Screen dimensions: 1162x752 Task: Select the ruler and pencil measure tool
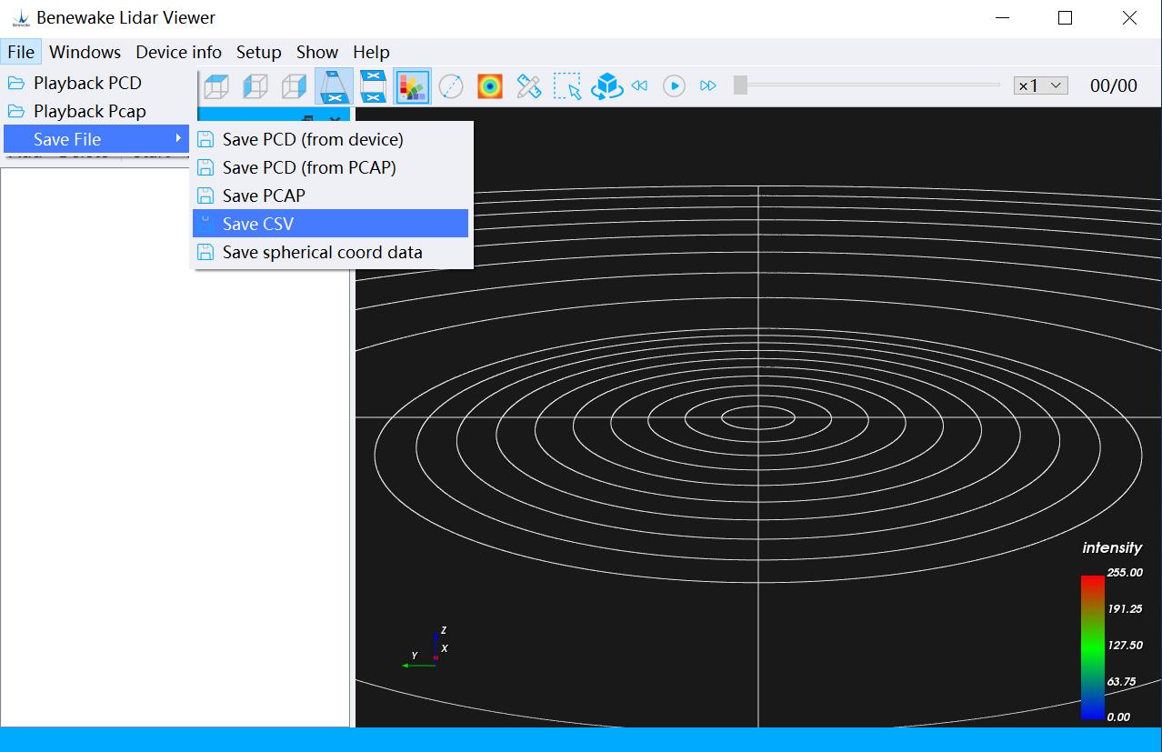pos(529,86)
